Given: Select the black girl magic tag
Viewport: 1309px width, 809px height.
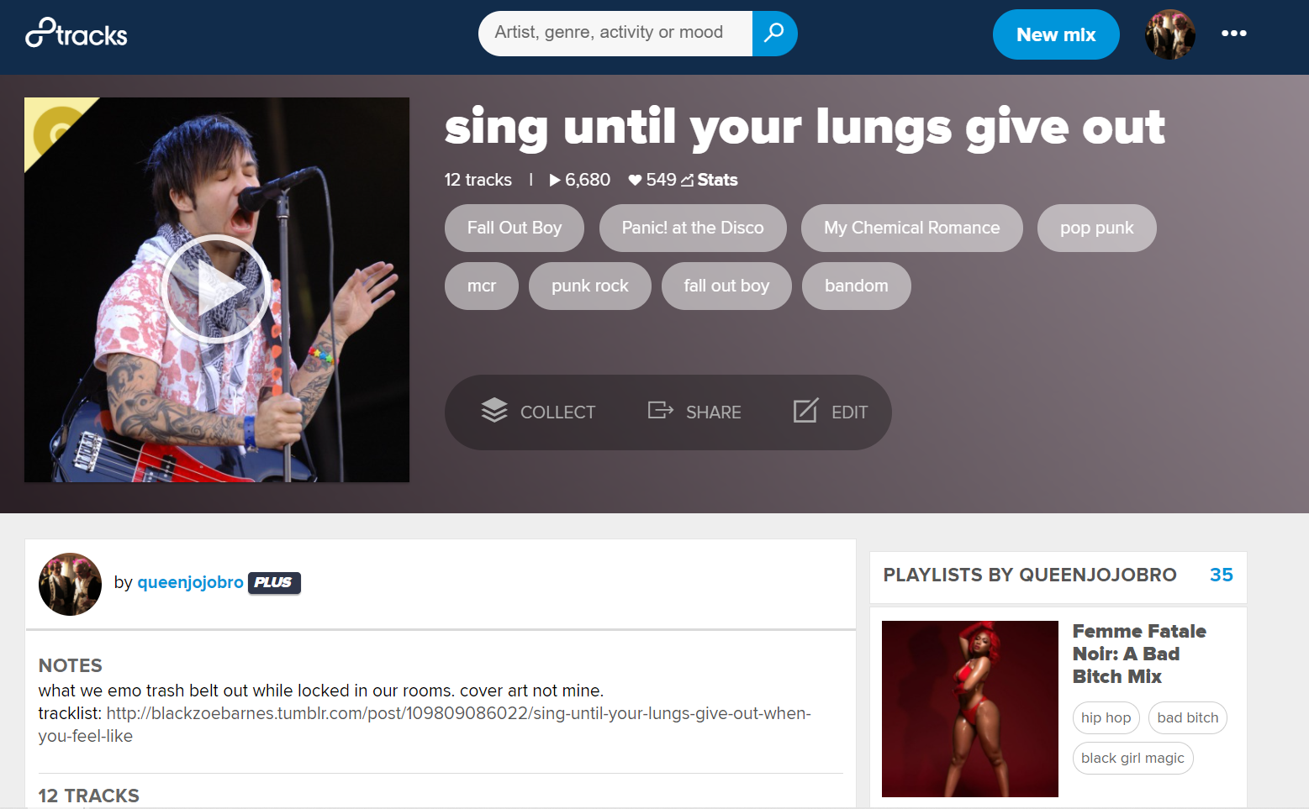Looking at the screenshot, I should click(x=1132, y=758).
